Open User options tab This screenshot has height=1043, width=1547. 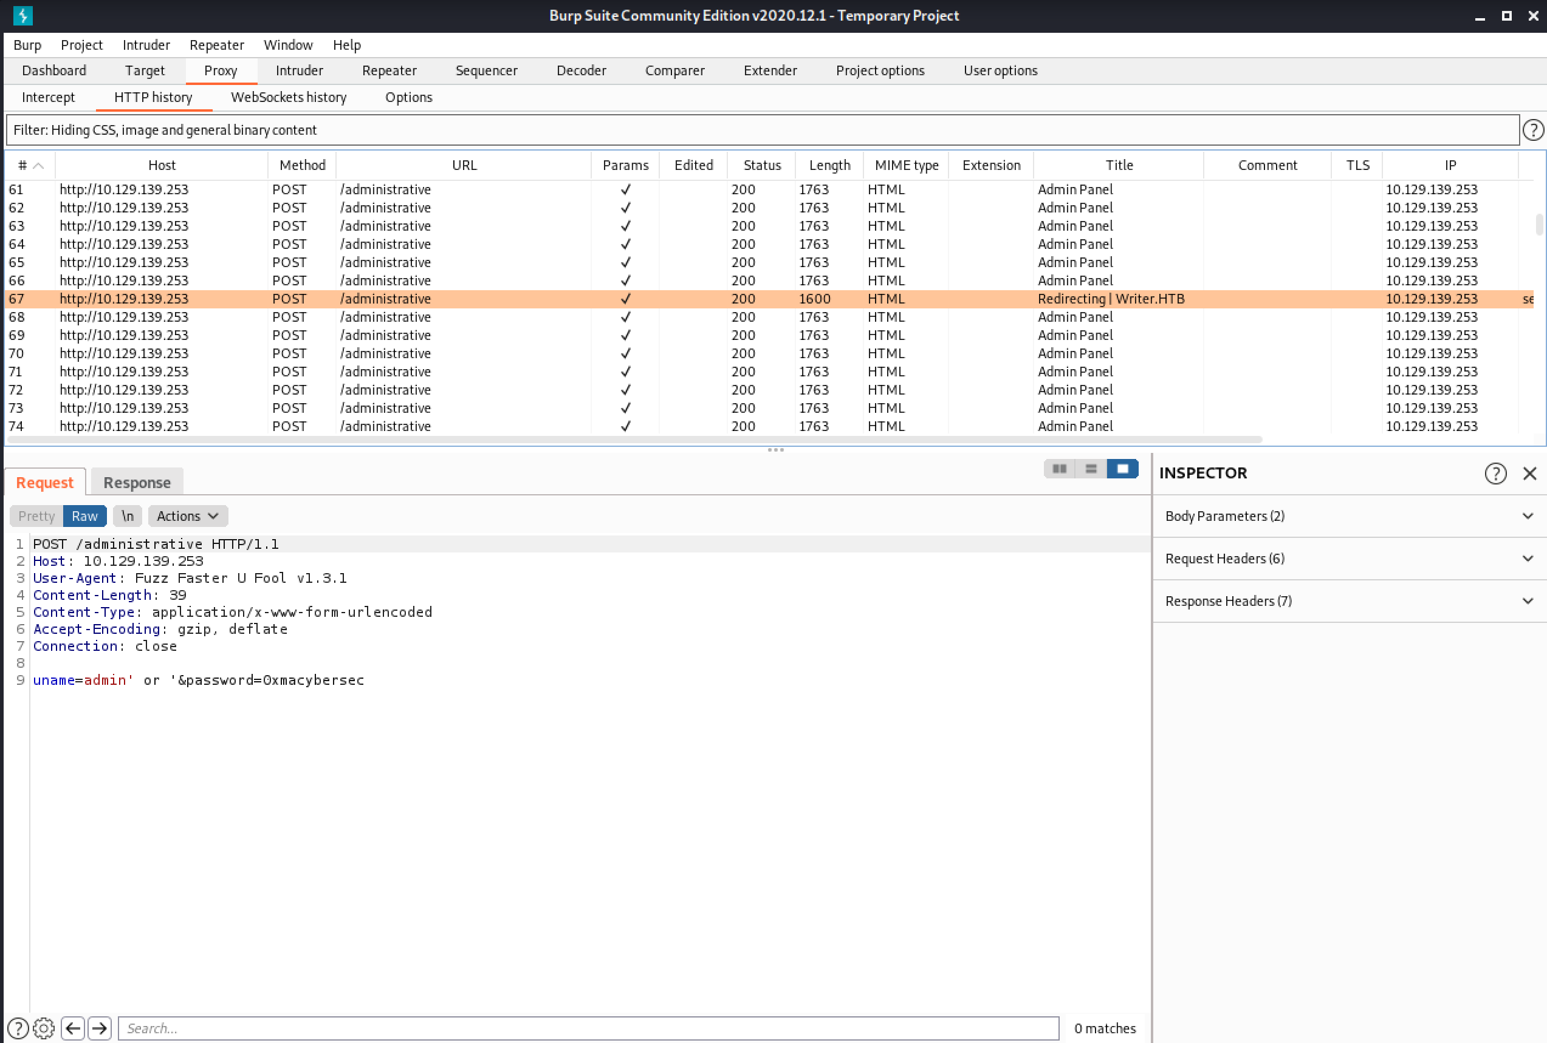(1001, 70)
